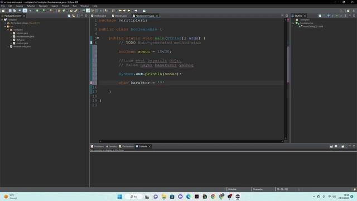The image size is (357, 201).
Task: Click Collapse All in Package Explorer
Action: 69,16
